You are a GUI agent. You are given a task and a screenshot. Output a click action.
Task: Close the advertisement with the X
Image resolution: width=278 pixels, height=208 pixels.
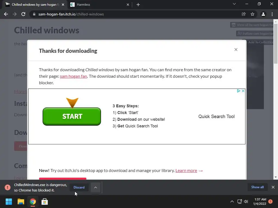click(243, 91)
